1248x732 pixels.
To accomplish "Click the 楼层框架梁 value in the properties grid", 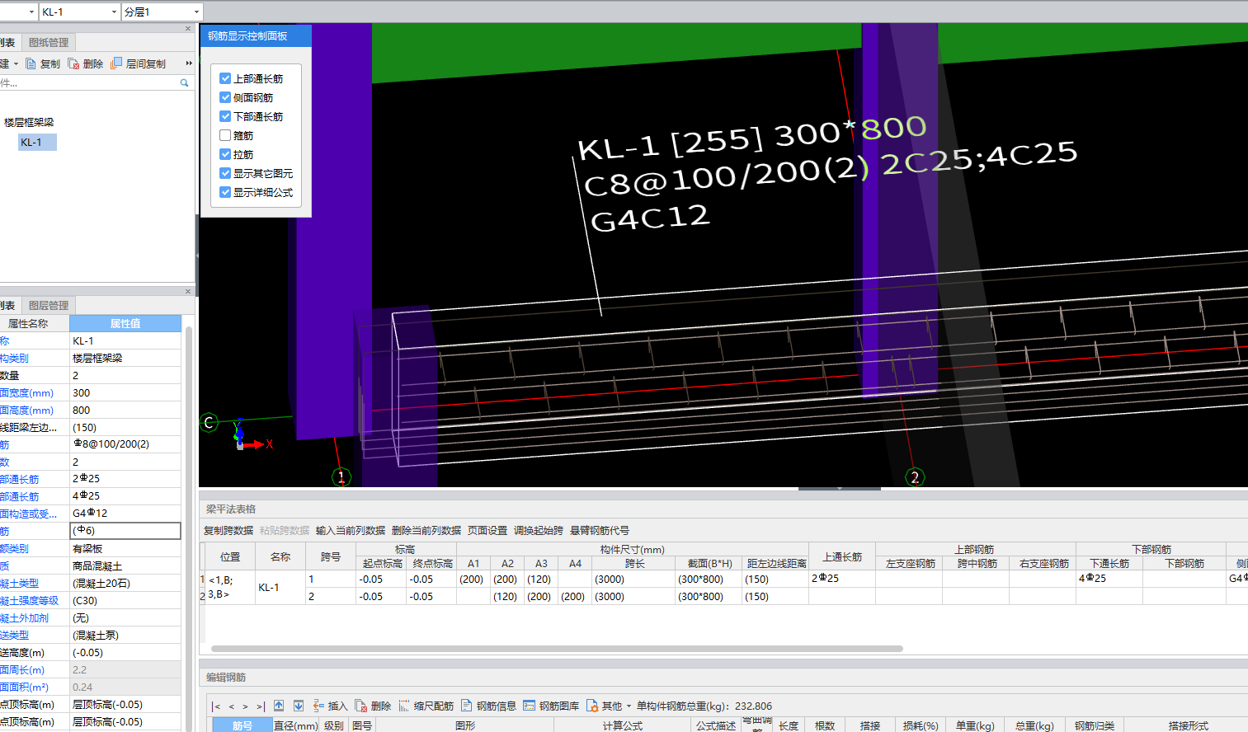I will pos(125,358).
